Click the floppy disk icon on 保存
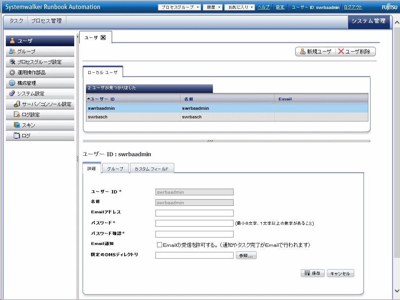Screen dimensions: 400x300 (x=307, y=273)
